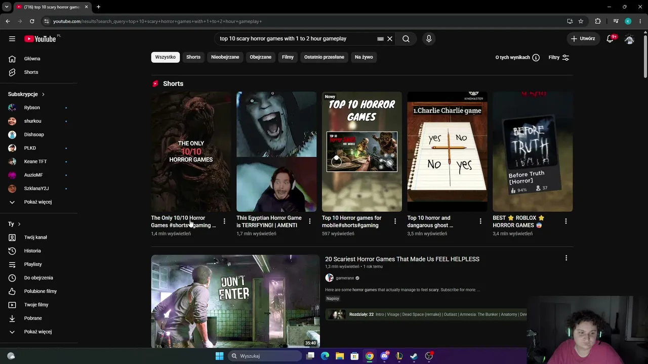648x364 pixels.
Task: Click the Windows taskbar Wyszukaj search box
Action: 264,356
